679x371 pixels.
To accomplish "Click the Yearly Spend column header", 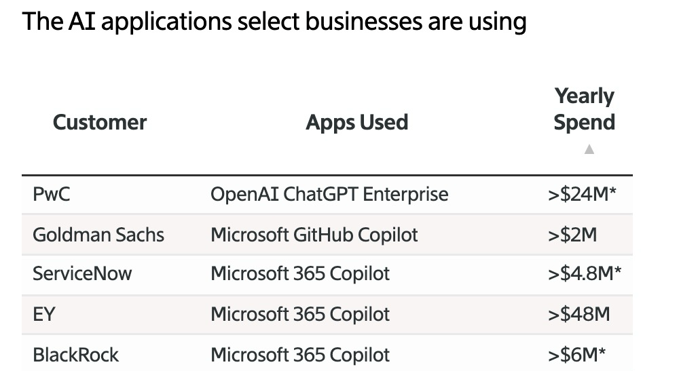I will coord(584,109).
